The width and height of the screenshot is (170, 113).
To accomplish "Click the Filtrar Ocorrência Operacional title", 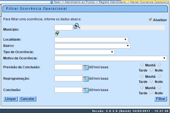I will [36, 9].
